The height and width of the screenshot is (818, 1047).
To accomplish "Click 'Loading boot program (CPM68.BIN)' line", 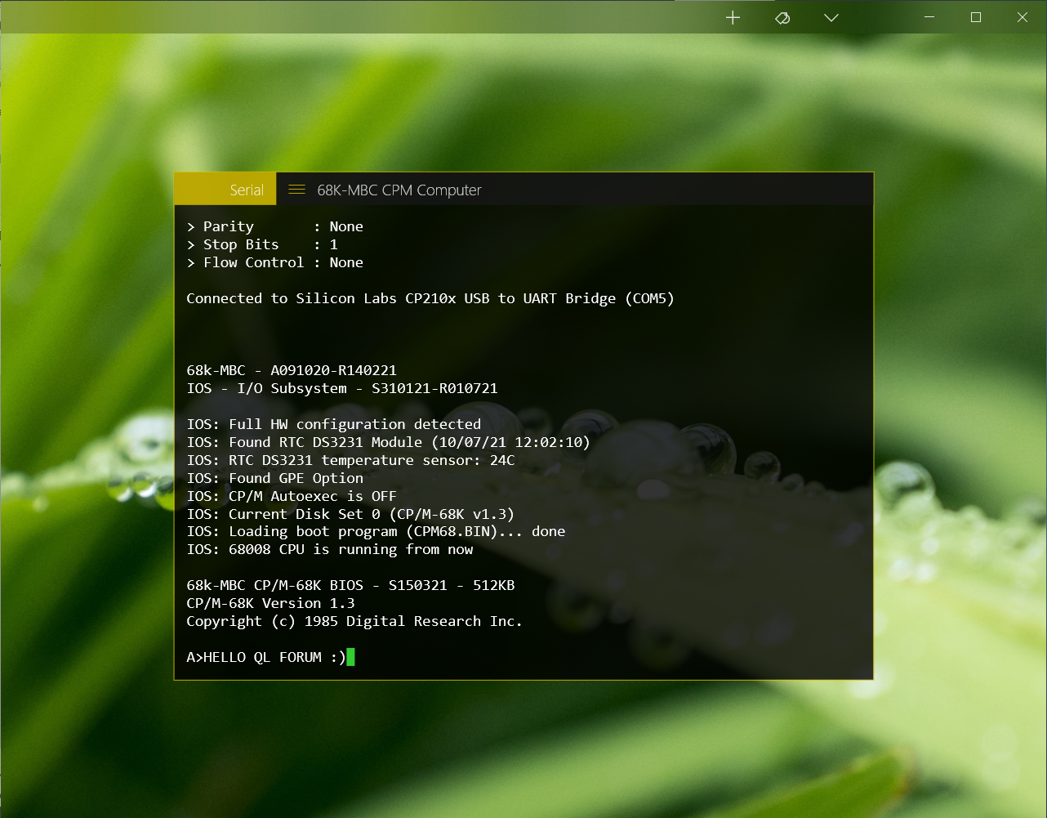I will coord(376,531).
